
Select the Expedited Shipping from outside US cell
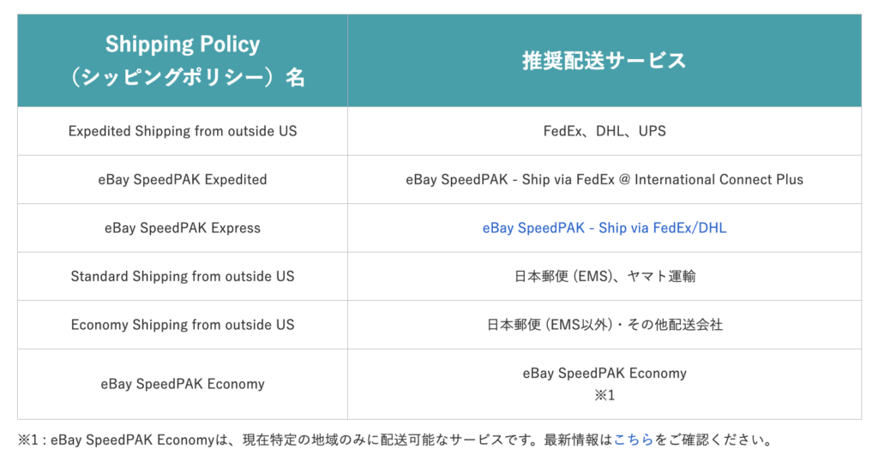pos(183,131)
